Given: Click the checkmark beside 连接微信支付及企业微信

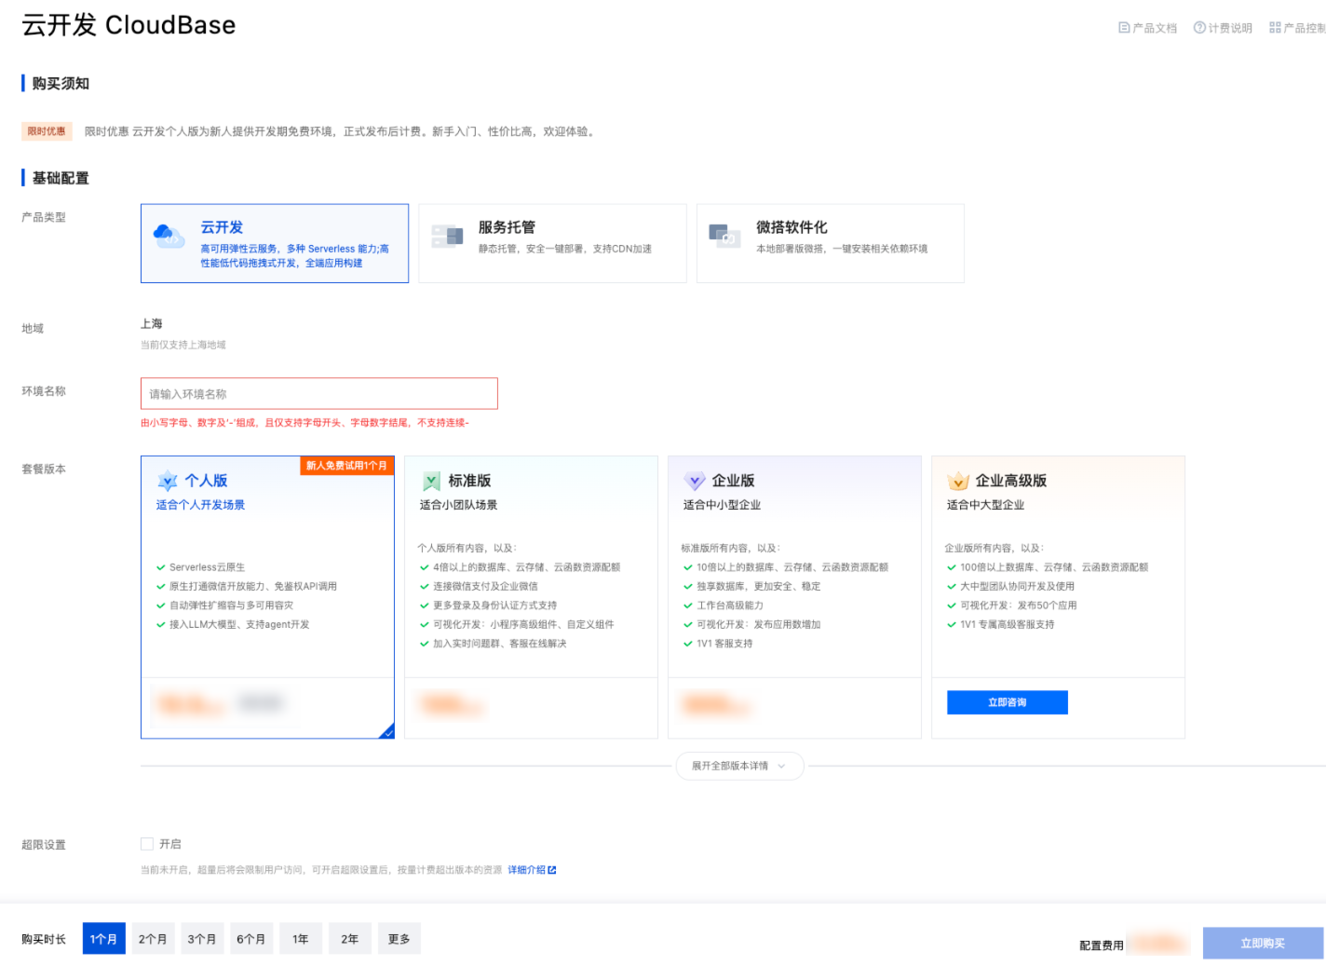Looking at the screenshot, I should [x=425, y=587].
